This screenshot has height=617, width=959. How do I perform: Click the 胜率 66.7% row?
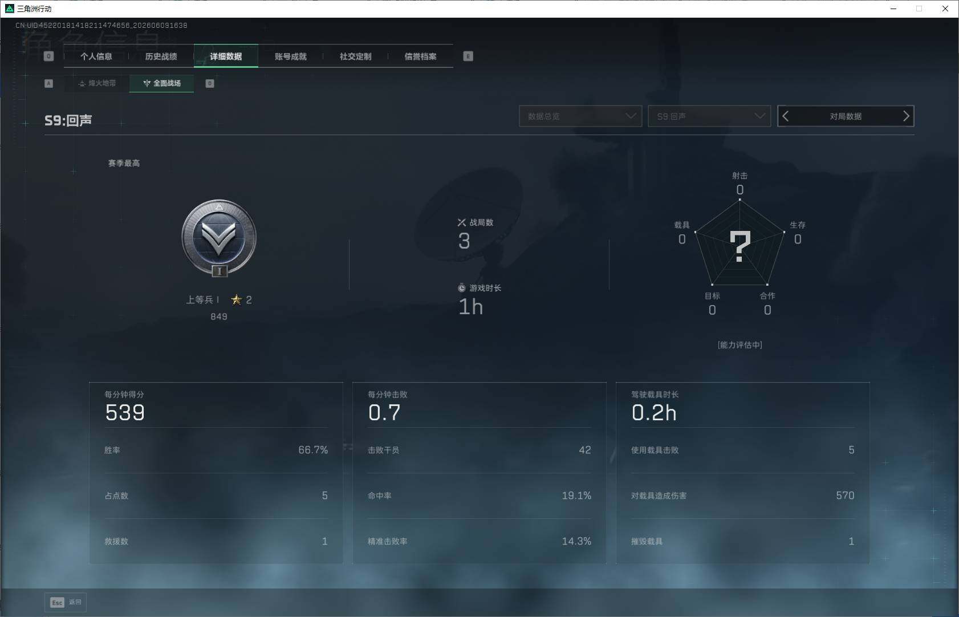tap(216, 450)
